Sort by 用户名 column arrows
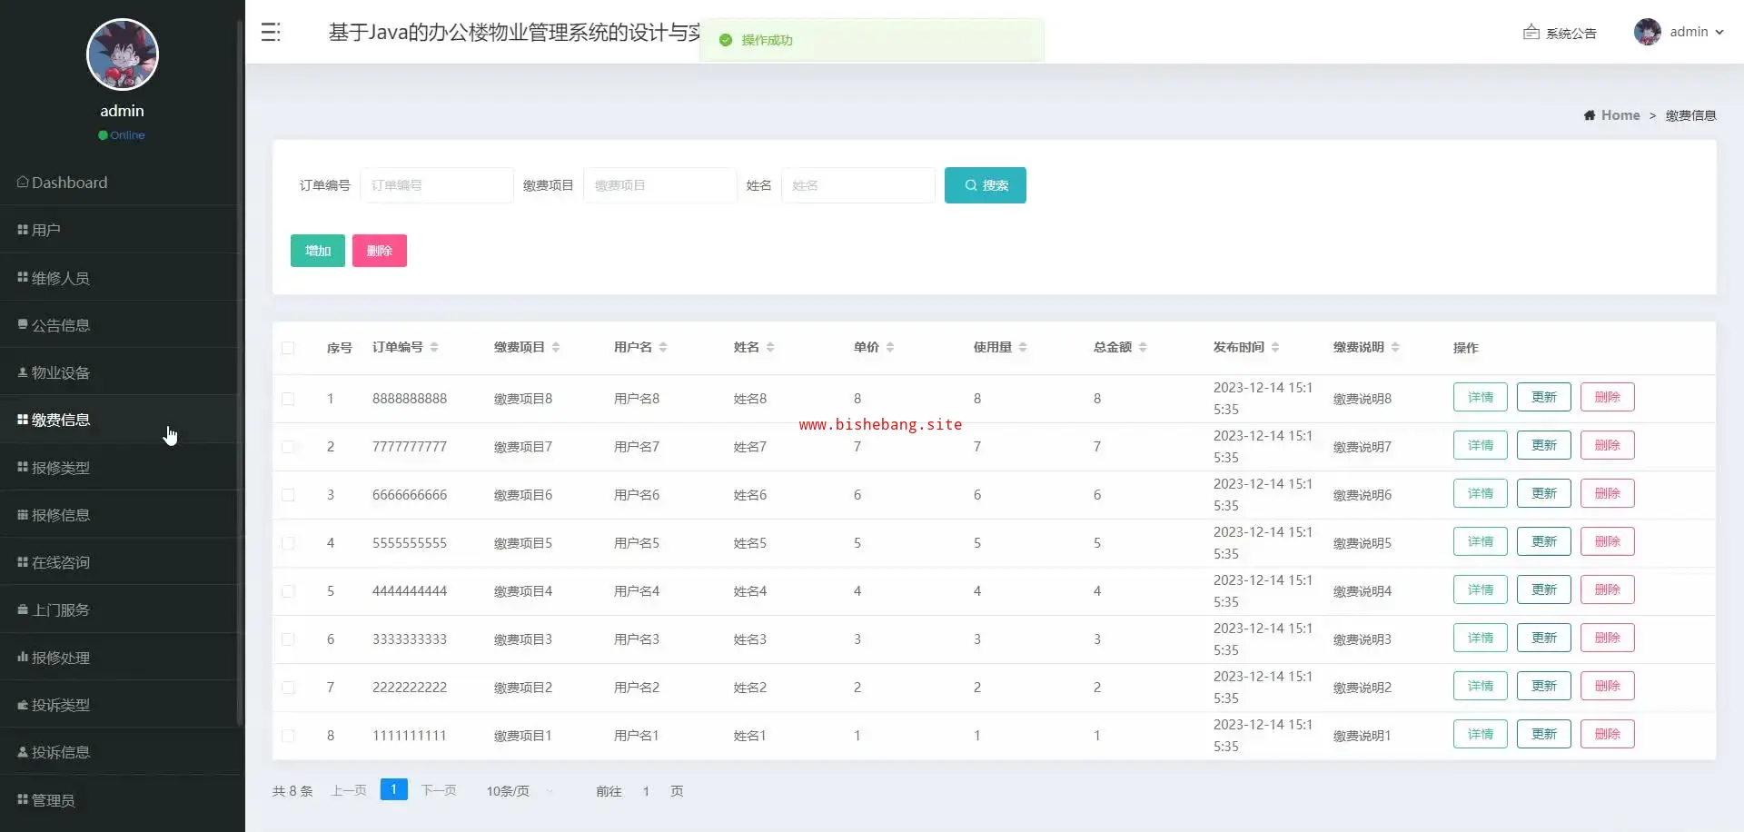The height and width of the screenshot is (832, 1744). point(663,347)
